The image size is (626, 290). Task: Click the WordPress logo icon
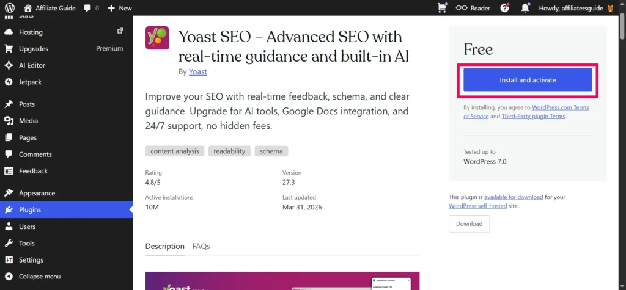[10, 8]
